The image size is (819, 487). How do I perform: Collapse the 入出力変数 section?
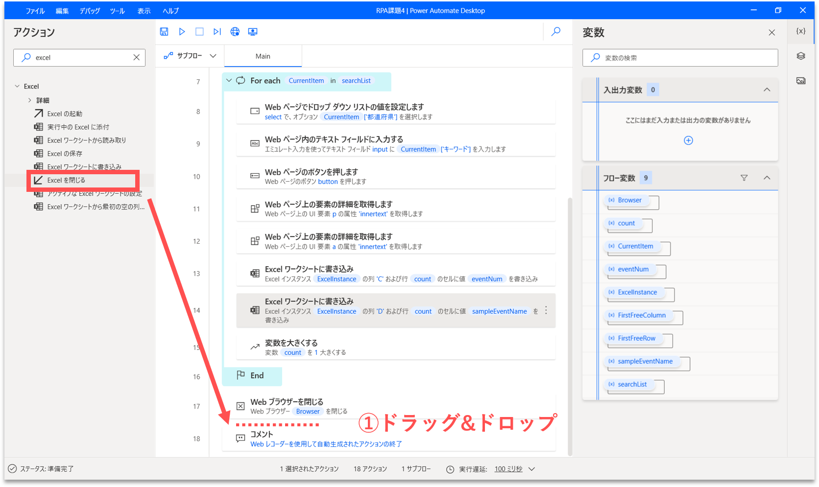pos(767,90)
